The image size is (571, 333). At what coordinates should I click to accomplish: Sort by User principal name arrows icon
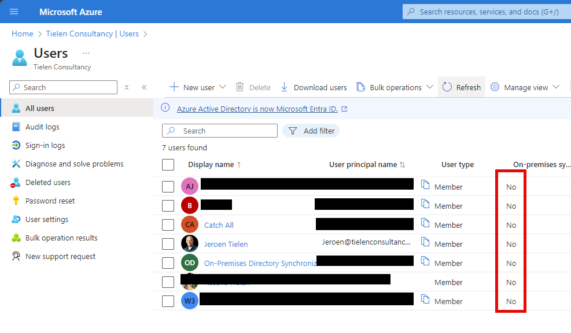coord(403,165)
